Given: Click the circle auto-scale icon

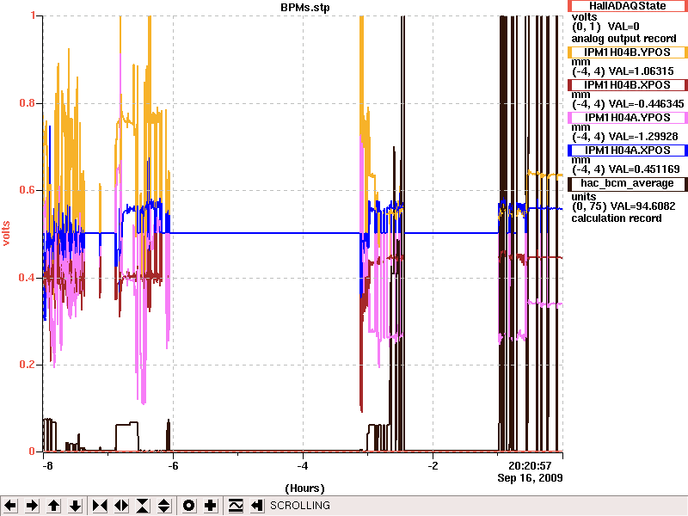Looking at the screenshot, I should click(x=188, y=506).
